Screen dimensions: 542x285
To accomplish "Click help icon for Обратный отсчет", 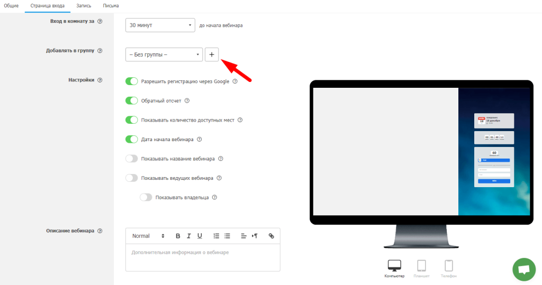I will (x=187, y=101).
